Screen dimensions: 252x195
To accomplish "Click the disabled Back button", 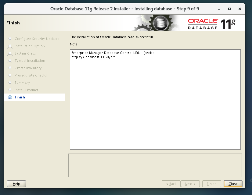I will coord(171,184).
